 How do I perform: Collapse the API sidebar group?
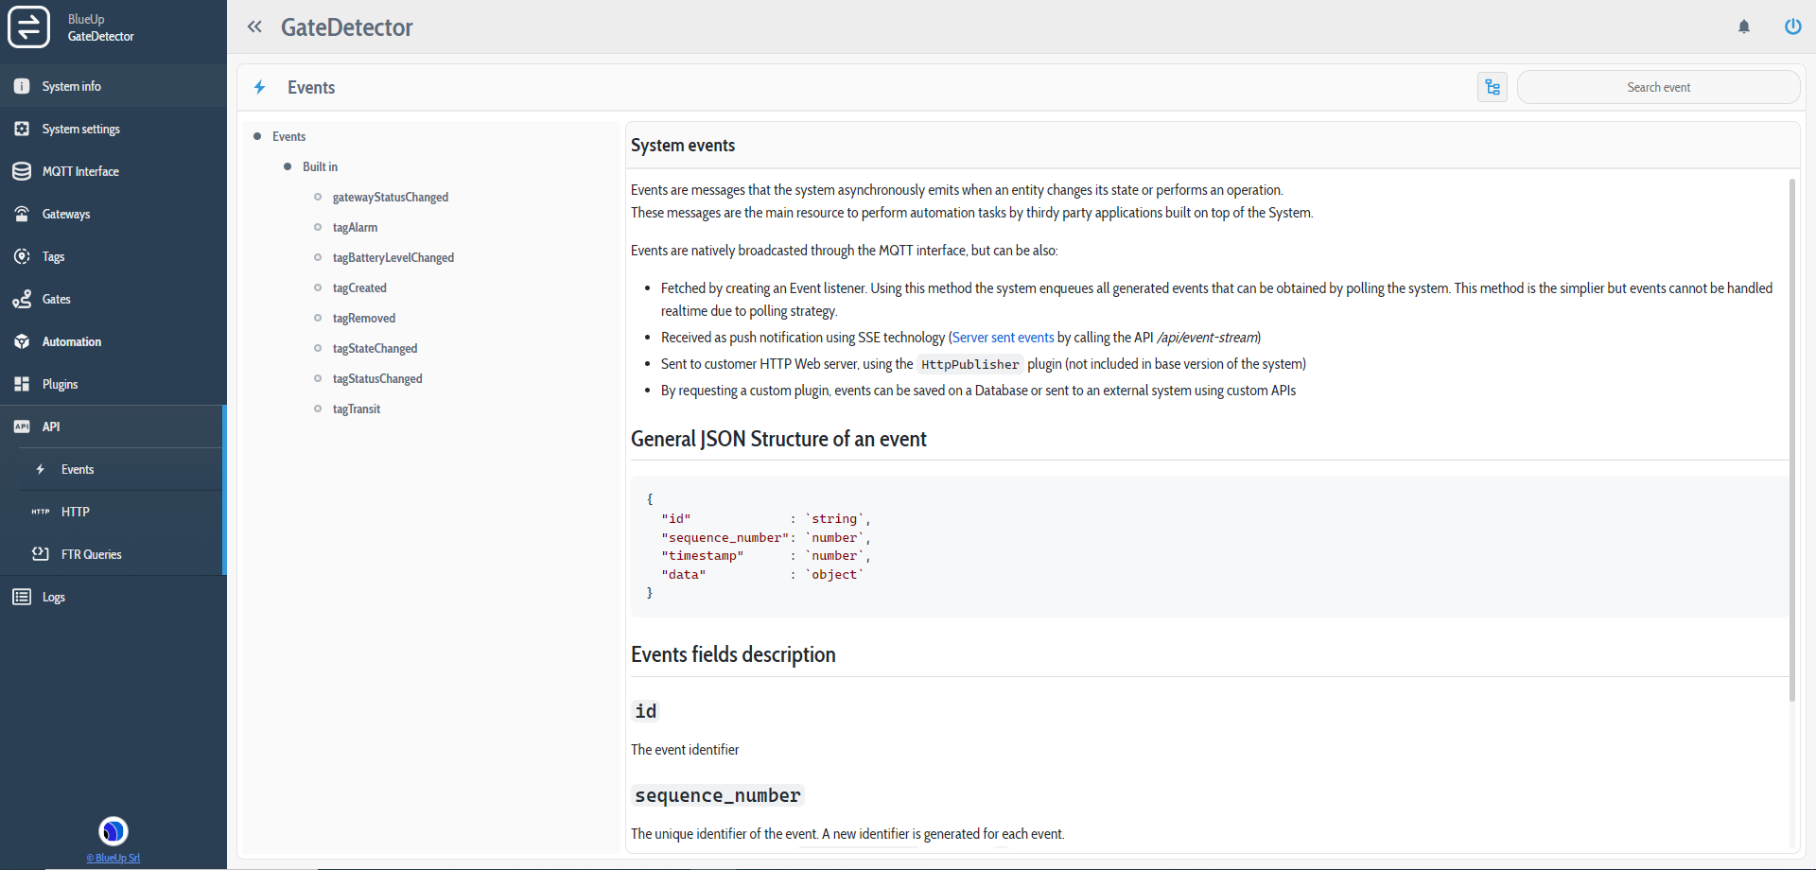pos(51,426)
